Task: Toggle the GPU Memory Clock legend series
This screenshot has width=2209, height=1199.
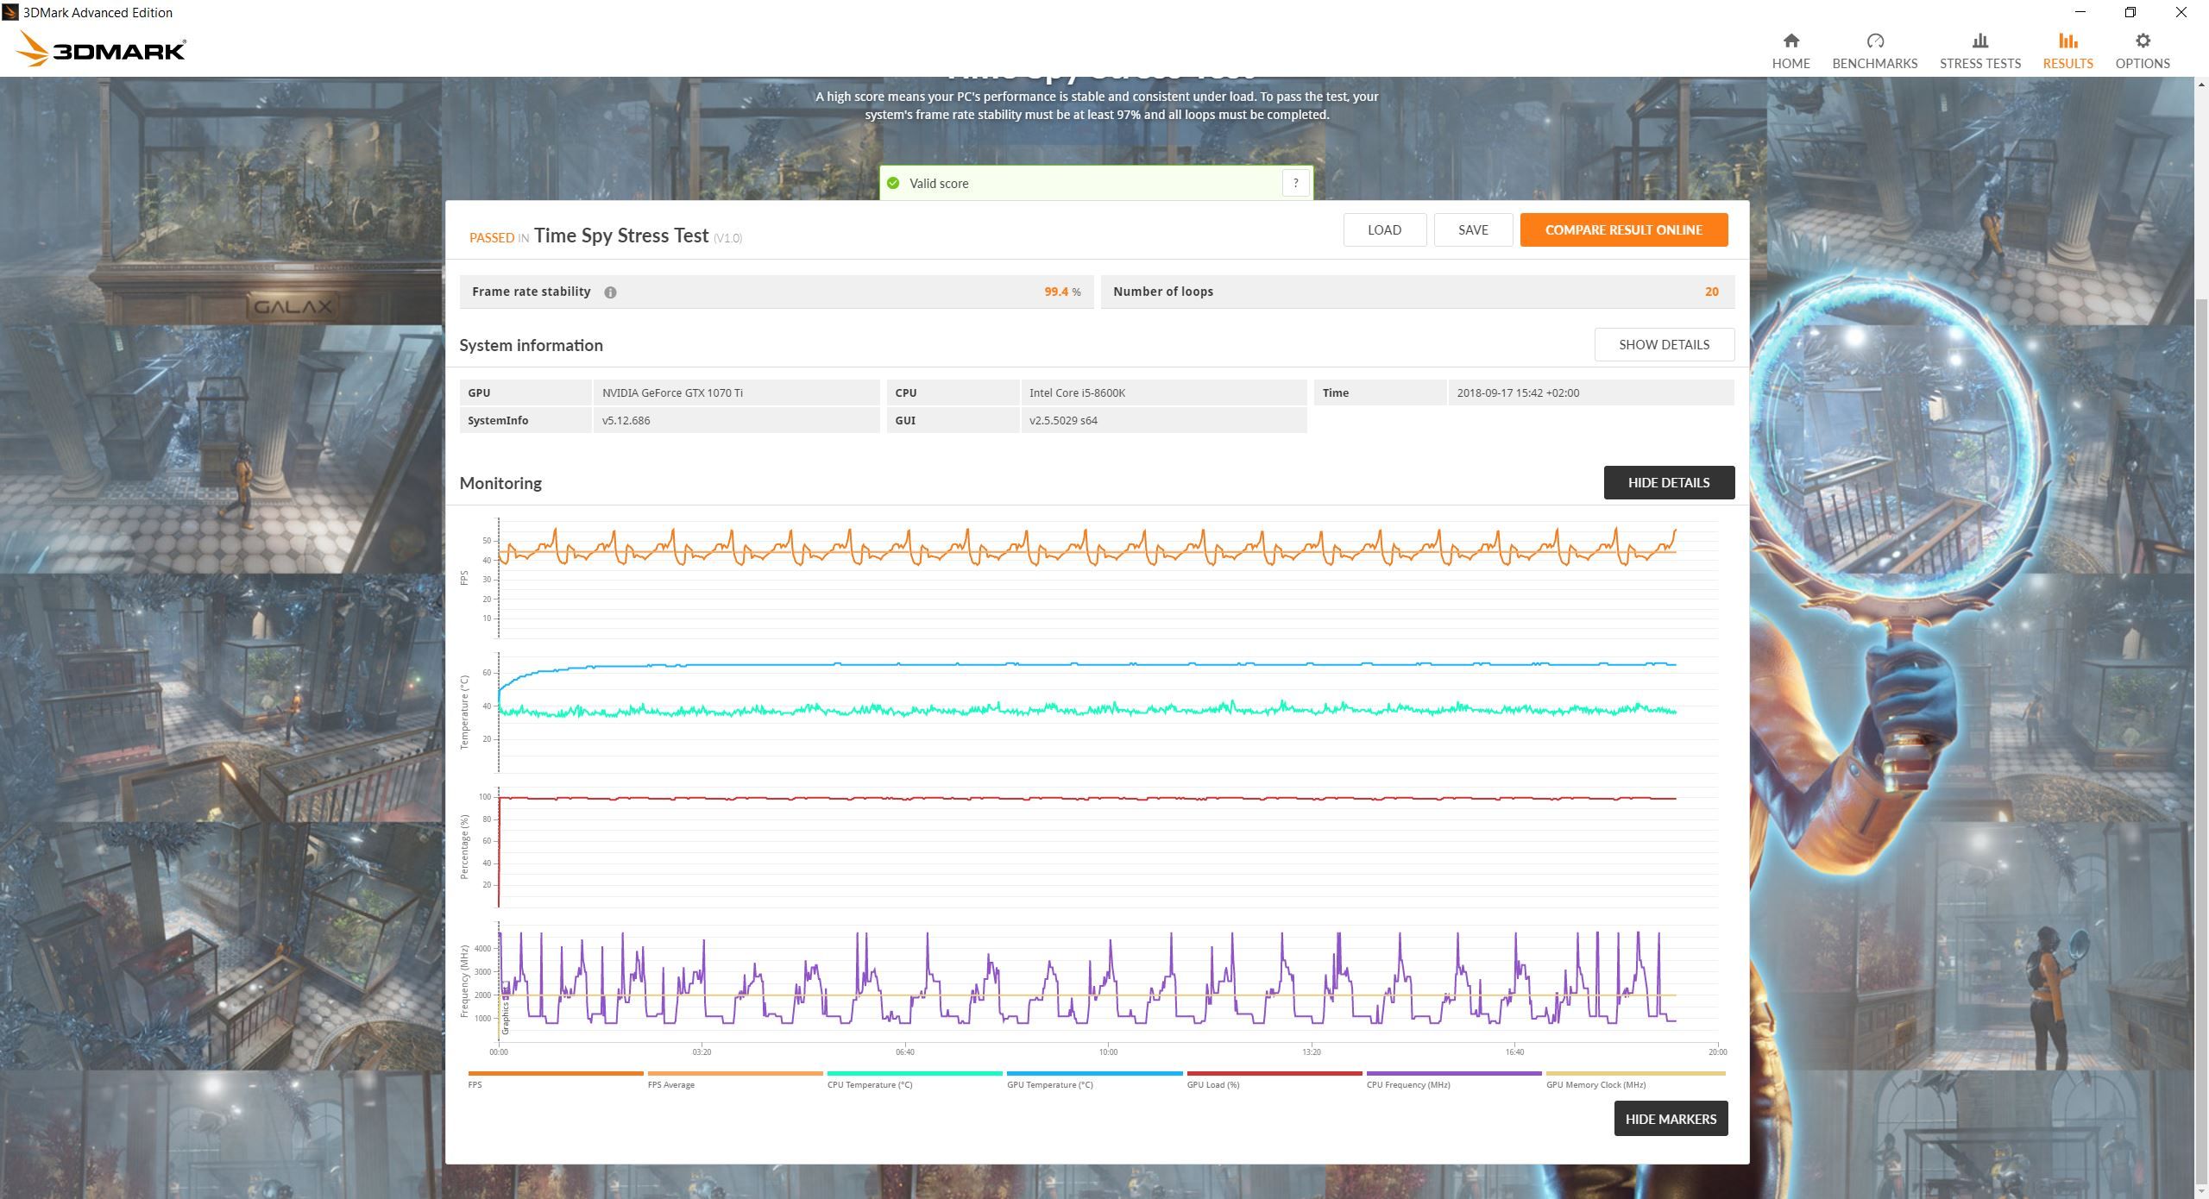Action: click(x=1635, y=1079)
